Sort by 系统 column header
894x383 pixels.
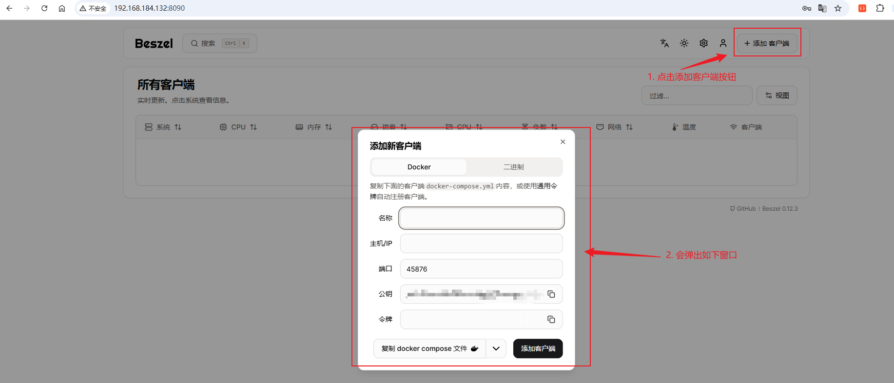[x=163, y=127]
